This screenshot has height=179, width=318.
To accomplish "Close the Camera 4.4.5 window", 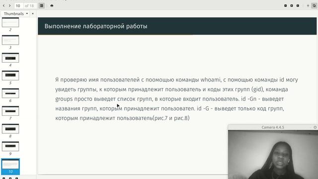I will (x=315, y=127).
